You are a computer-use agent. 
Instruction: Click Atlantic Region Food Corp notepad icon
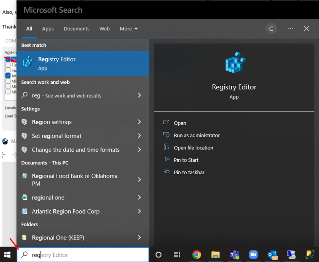(25, 211)
